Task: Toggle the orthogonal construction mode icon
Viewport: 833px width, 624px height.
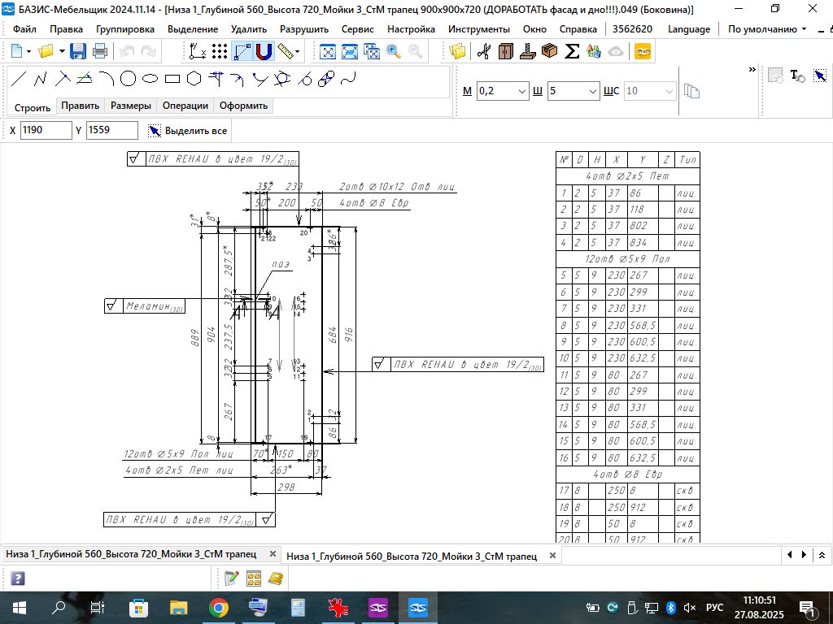Action: pos(242,51)
